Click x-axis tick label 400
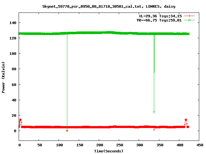Viewport: 206px width, 154px height. coord(180,145)
